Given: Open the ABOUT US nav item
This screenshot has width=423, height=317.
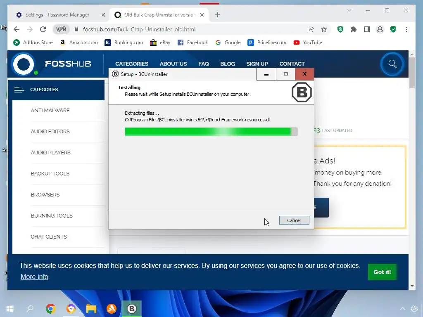Looking at the screenshot, I should click(173, 64).
